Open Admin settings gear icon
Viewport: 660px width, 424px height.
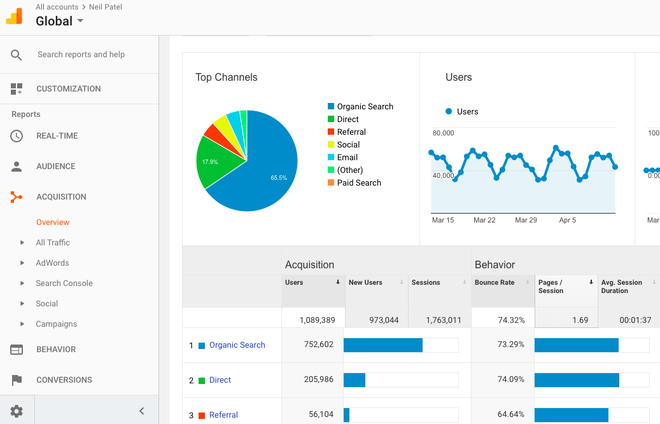17,411
